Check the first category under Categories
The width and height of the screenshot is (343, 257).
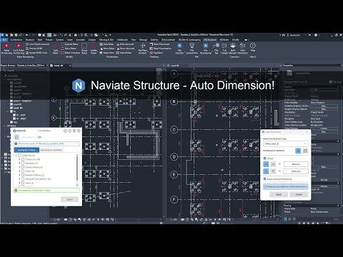click(23, 159)
